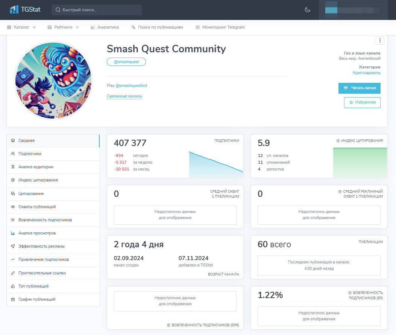Select the Подписчики sidebar tab
The height and width of the screenshot is (335, 396).
[x=53, y=154]
